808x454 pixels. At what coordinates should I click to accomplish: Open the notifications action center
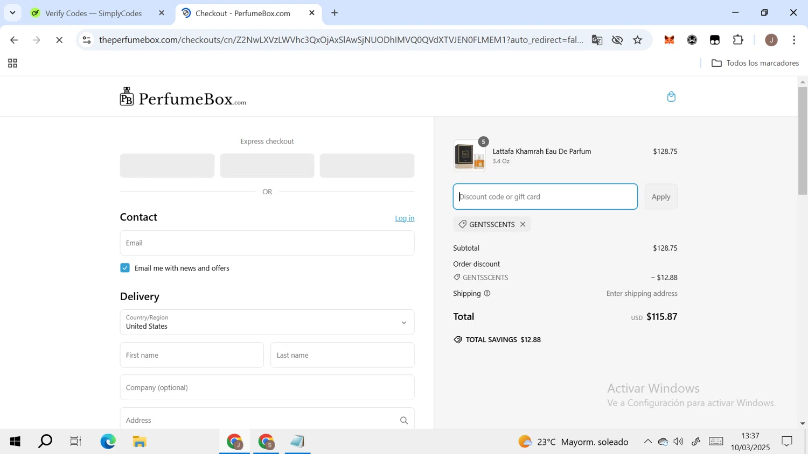pos(787,442)
